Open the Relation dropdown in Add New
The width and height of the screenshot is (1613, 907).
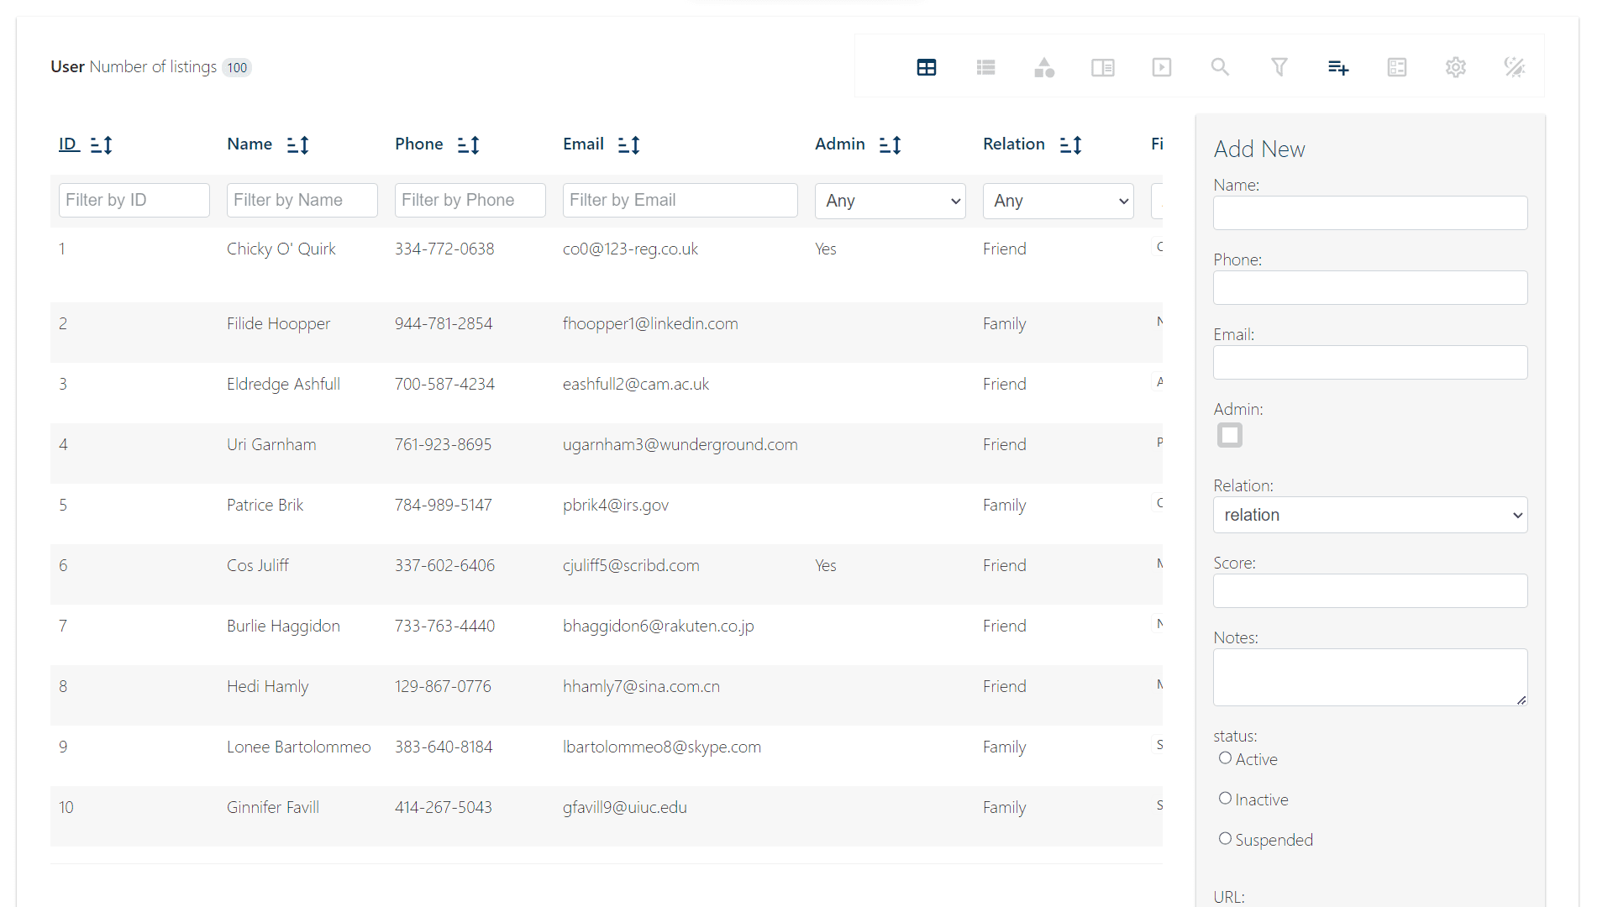coord(1369,515)
